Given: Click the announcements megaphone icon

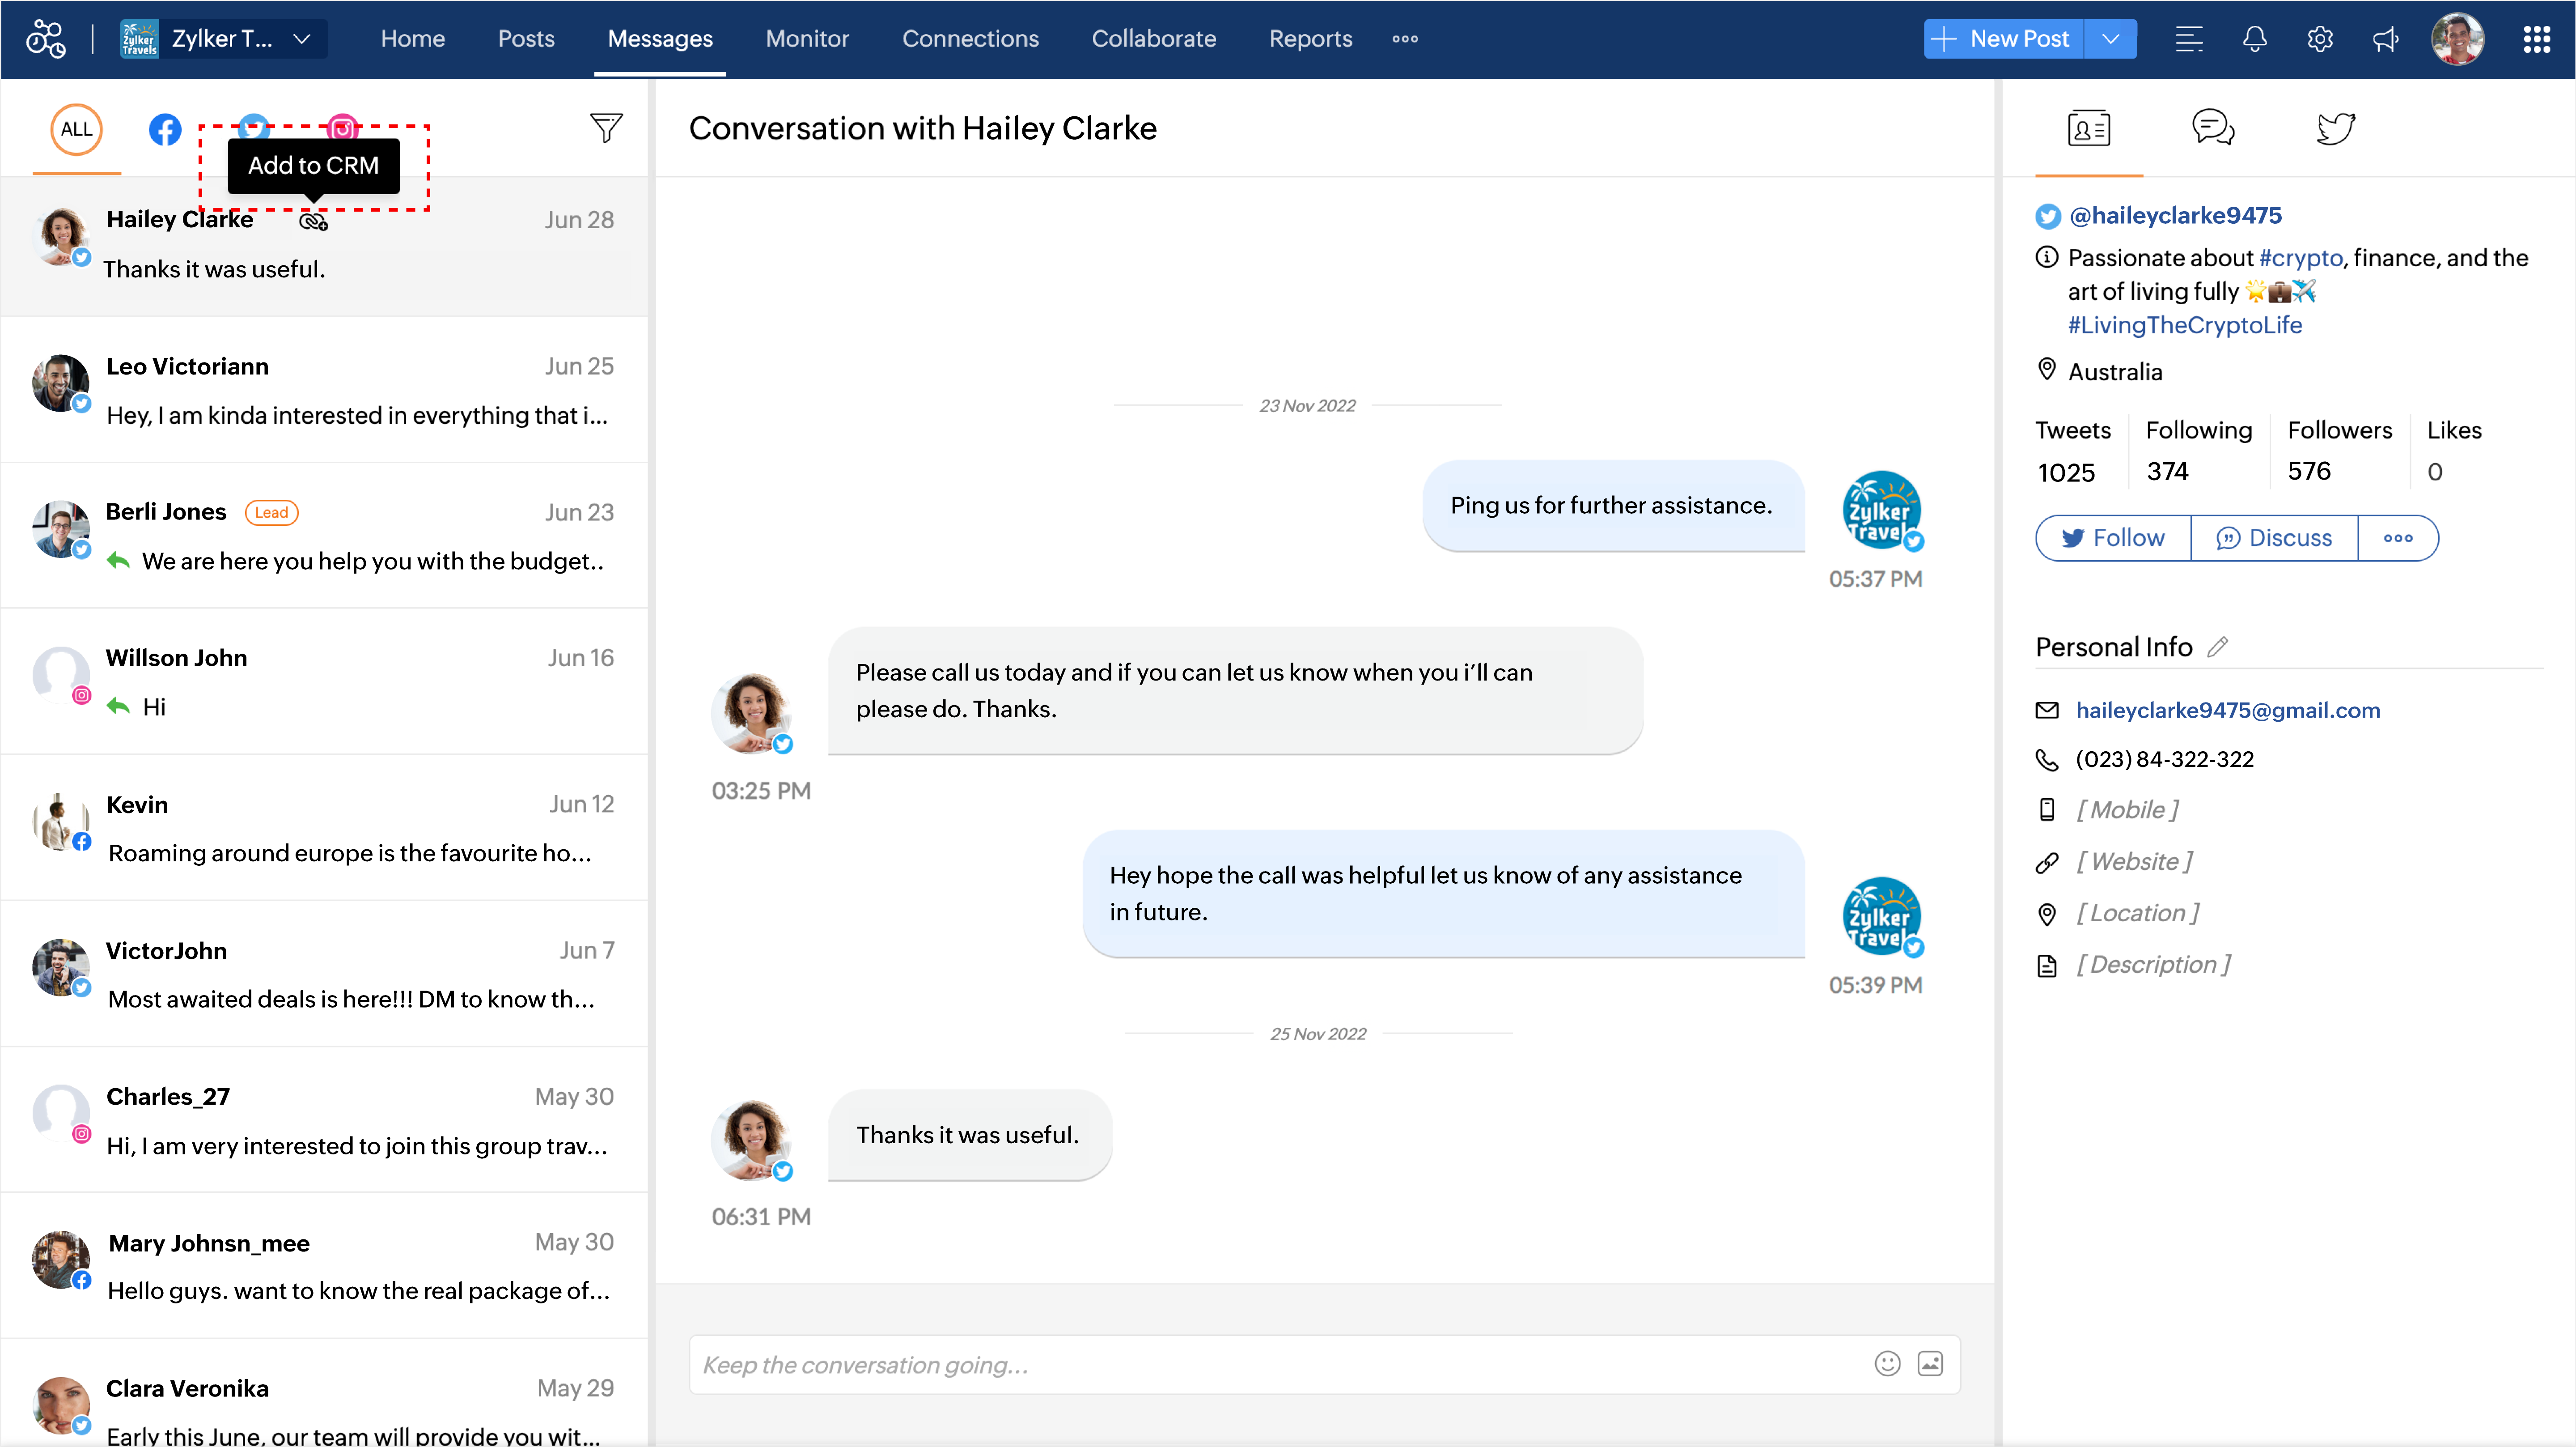Looking at the screenshot, I should point(2386,39).
